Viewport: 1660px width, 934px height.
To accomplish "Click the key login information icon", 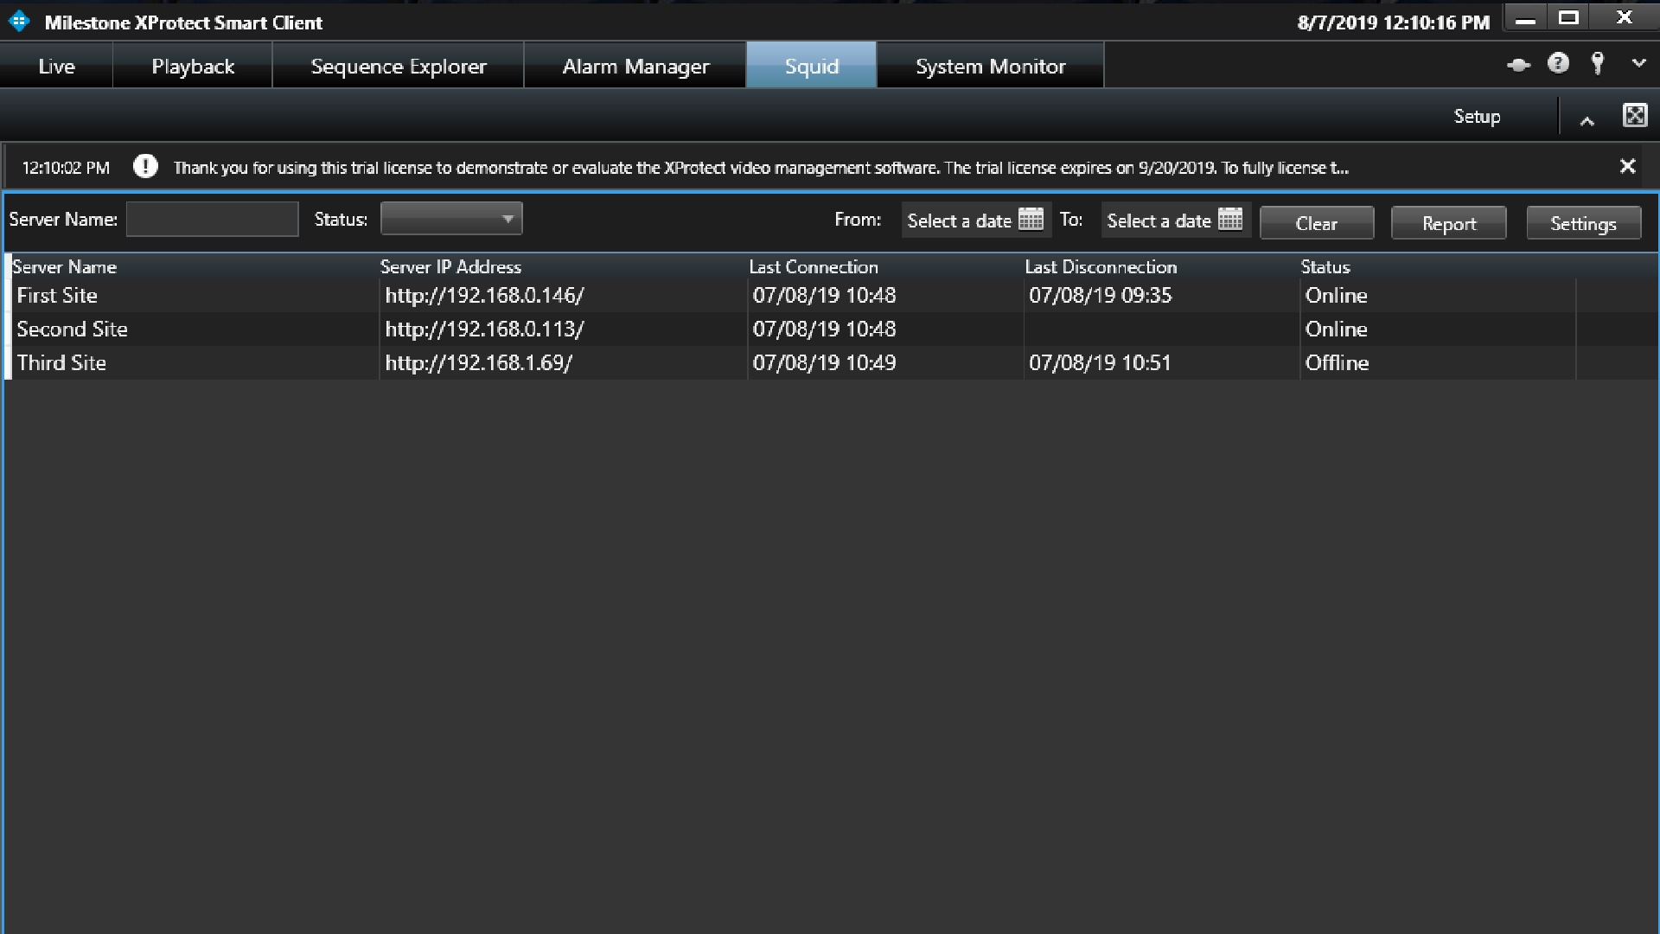I will coord(1598,63).
